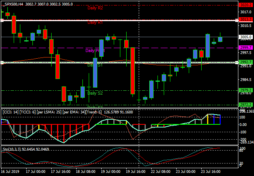
Task: Click the white 3005.0 current price tag
Action: [x=246, y=37]
